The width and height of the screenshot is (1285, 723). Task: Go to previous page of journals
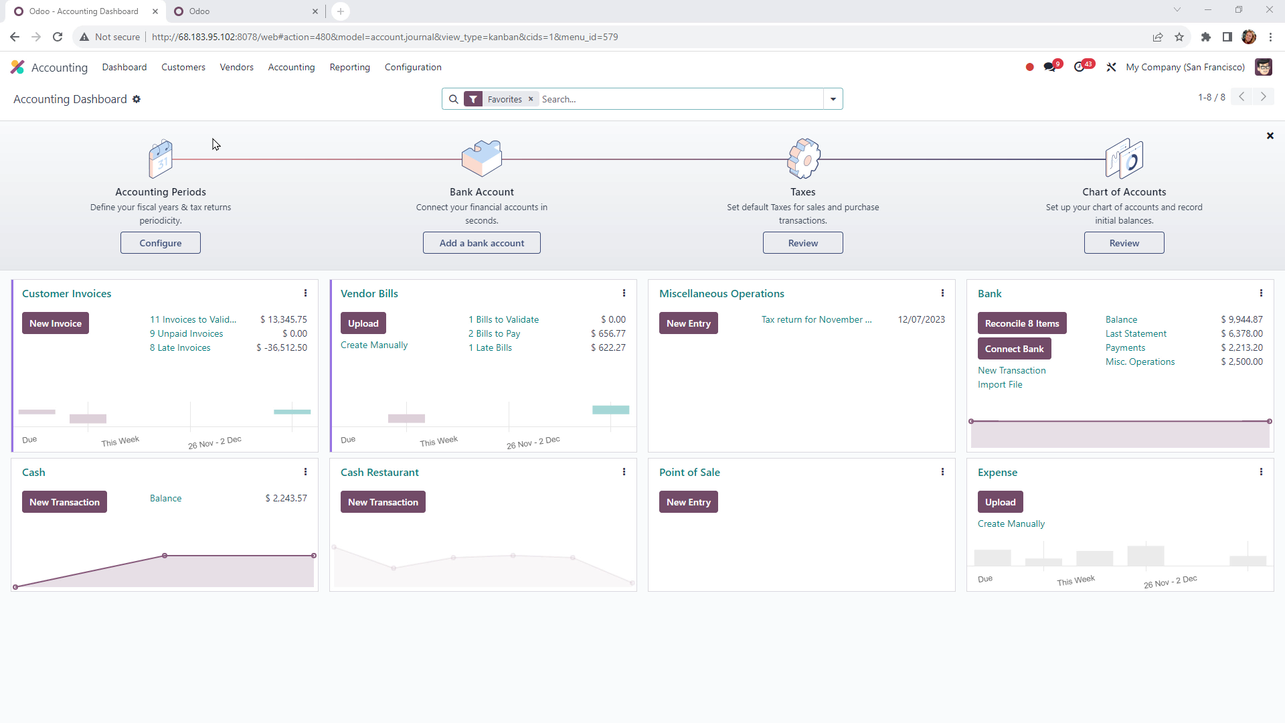pyautogui.click(x=1241, y=97)
